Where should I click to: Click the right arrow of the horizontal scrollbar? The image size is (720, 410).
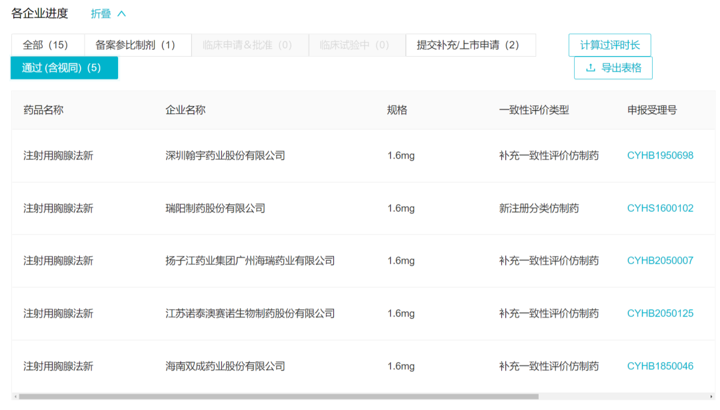point(711,397)
